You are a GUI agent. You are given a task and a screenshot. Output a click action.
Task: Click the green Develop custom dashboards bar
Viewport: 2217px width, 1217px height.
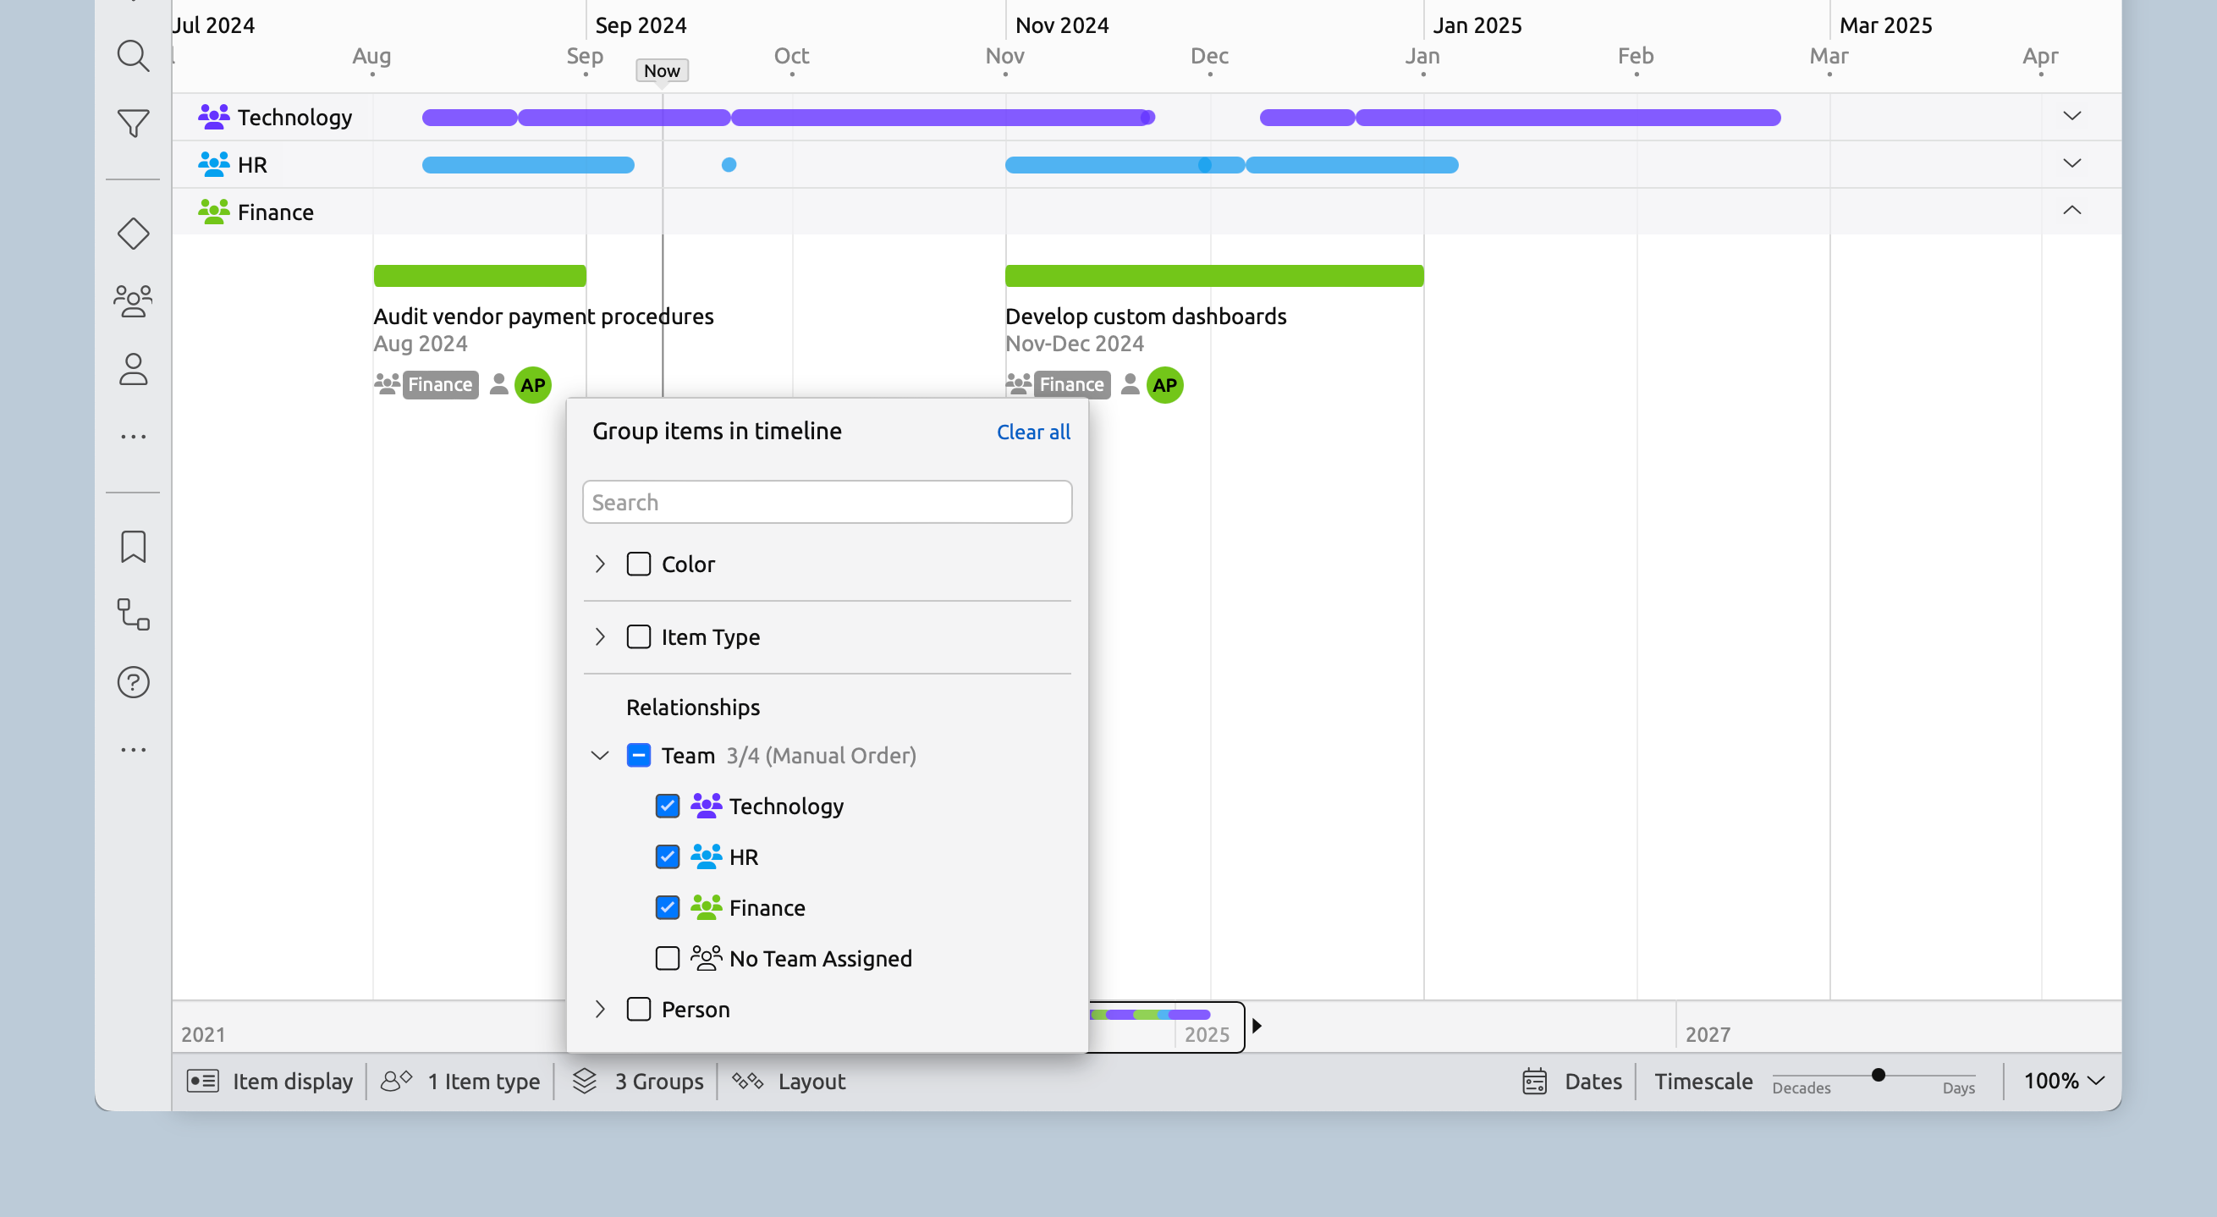coord(1214,275)
